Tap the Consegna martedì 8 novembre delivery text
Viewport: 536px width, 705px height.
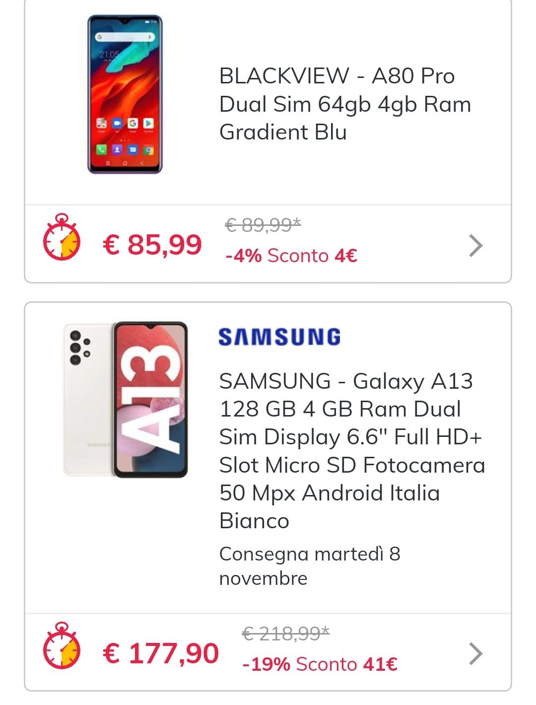[309, 566]
